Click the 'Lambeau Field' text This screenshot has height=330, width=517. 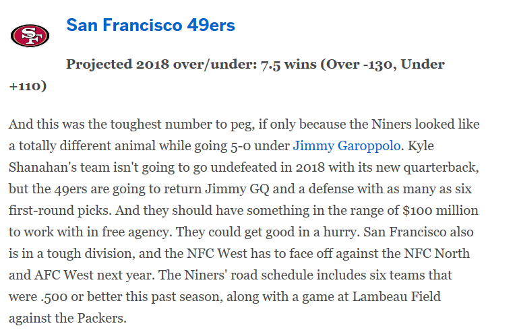point(396,297)
